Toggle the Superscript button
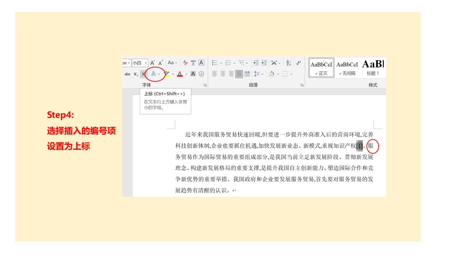The height and width of the screenshot is (258, 459). (x=143, y=74)
